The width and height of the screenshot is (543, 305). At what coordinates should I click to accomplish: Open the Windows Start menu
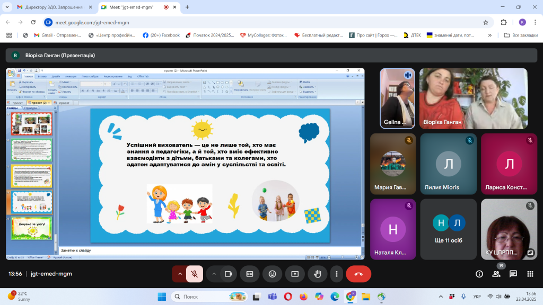pos(162,297)
